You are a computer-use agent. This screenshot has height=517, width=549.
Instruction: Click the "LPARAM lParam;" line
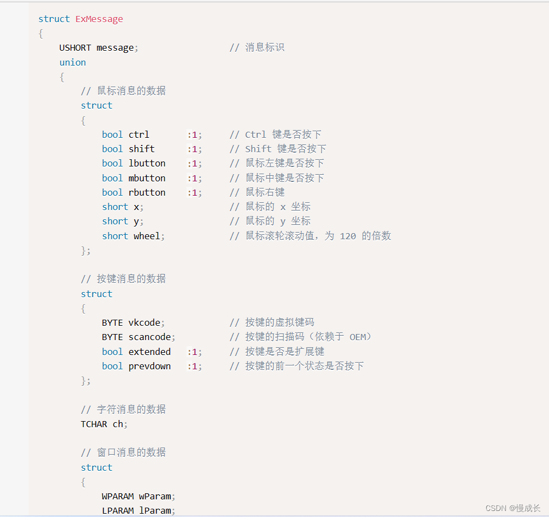[x=138, y=511]
